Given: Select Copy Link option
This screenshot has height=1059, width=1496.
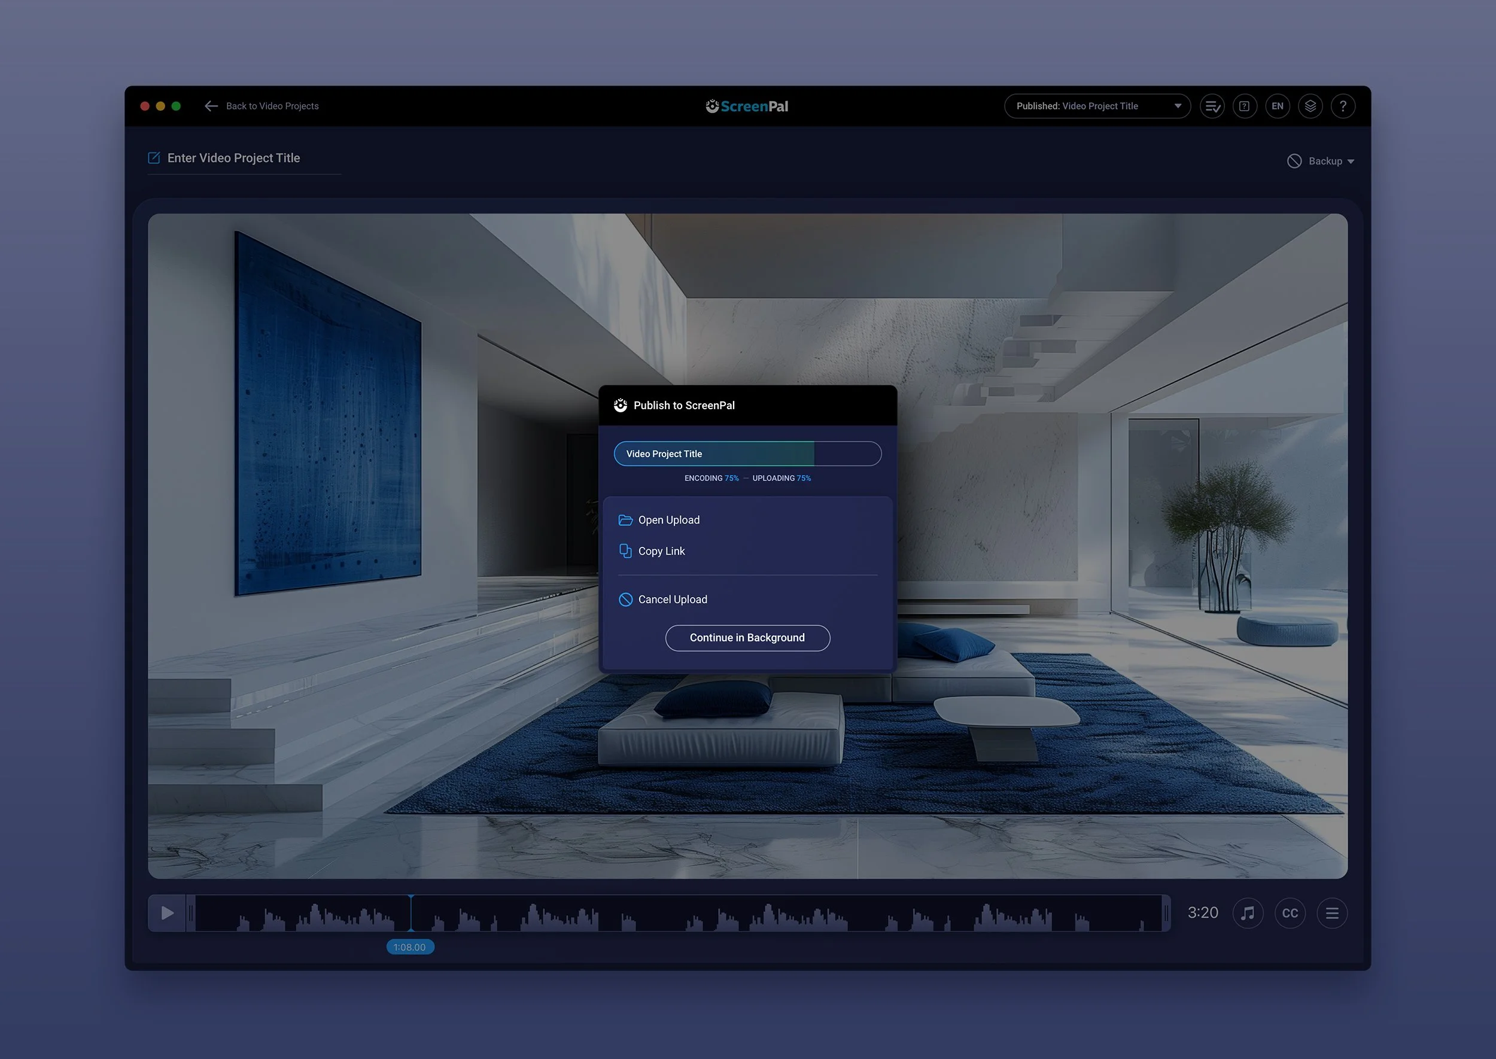Looking at the screenshot, I should click(661, 551).
